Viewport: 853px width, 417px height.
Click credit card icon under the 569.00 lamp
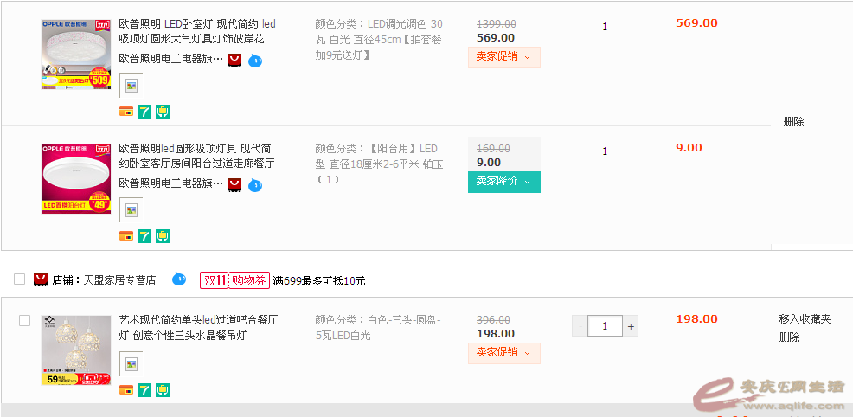126,112
